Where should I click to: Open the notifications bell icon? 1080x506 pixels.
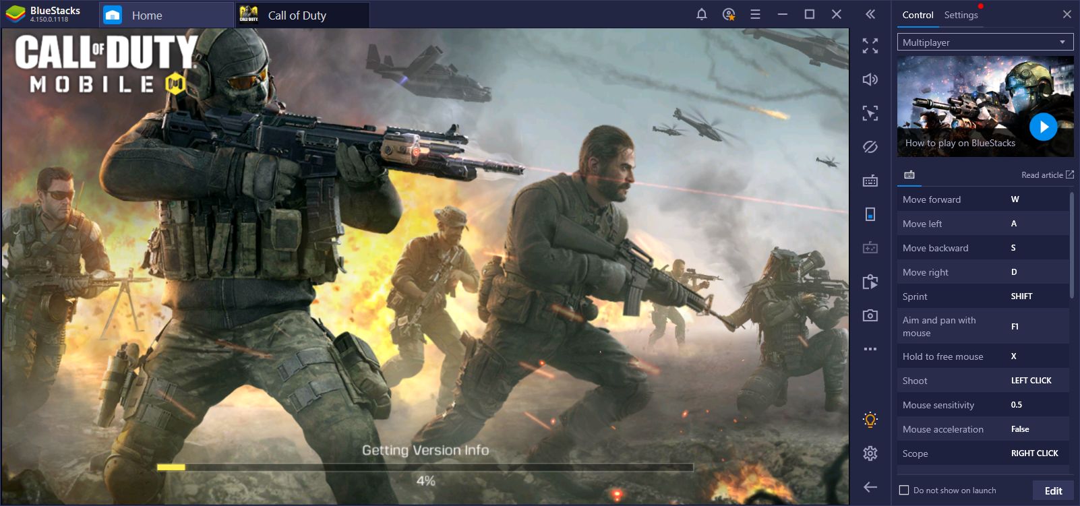(x=701, y=14)
